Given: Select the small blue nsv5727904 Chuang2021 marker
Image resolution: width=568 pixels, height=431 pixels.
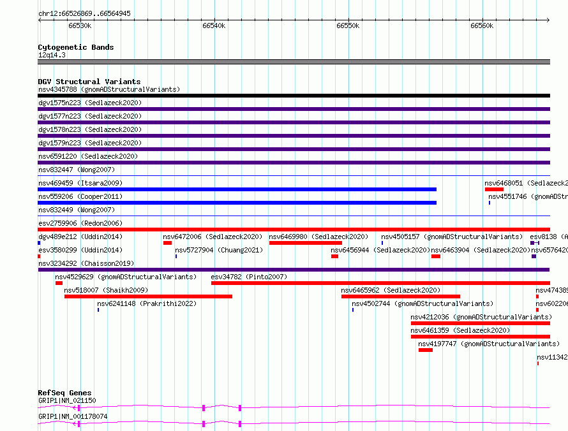Looking at the screenshot, I should point(176,256).
